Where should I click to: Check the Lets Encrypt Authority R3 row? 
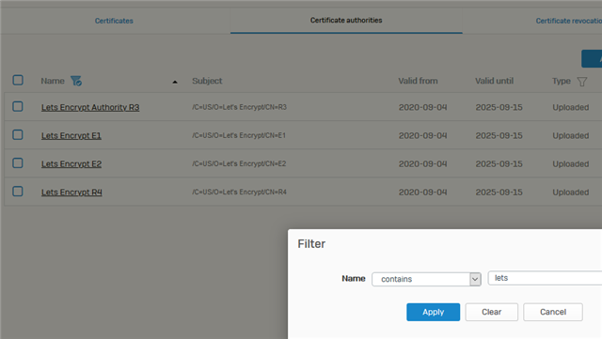click(18, 107)
